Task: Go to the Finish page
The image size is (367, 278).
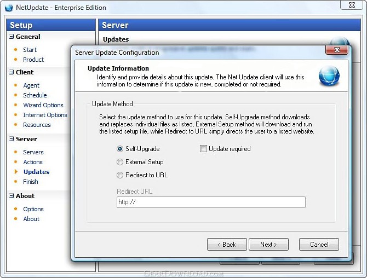Action: pos(31,182)
